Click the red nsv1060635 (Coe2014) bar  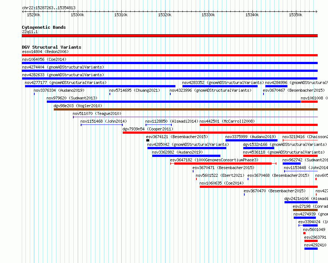coord(259,187)
